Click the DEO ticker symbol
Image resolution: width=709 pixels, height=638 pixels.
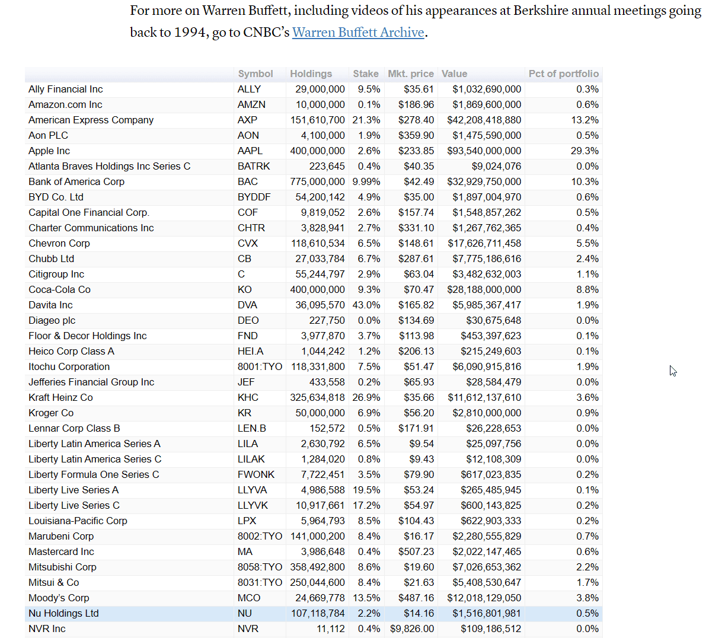248,321
